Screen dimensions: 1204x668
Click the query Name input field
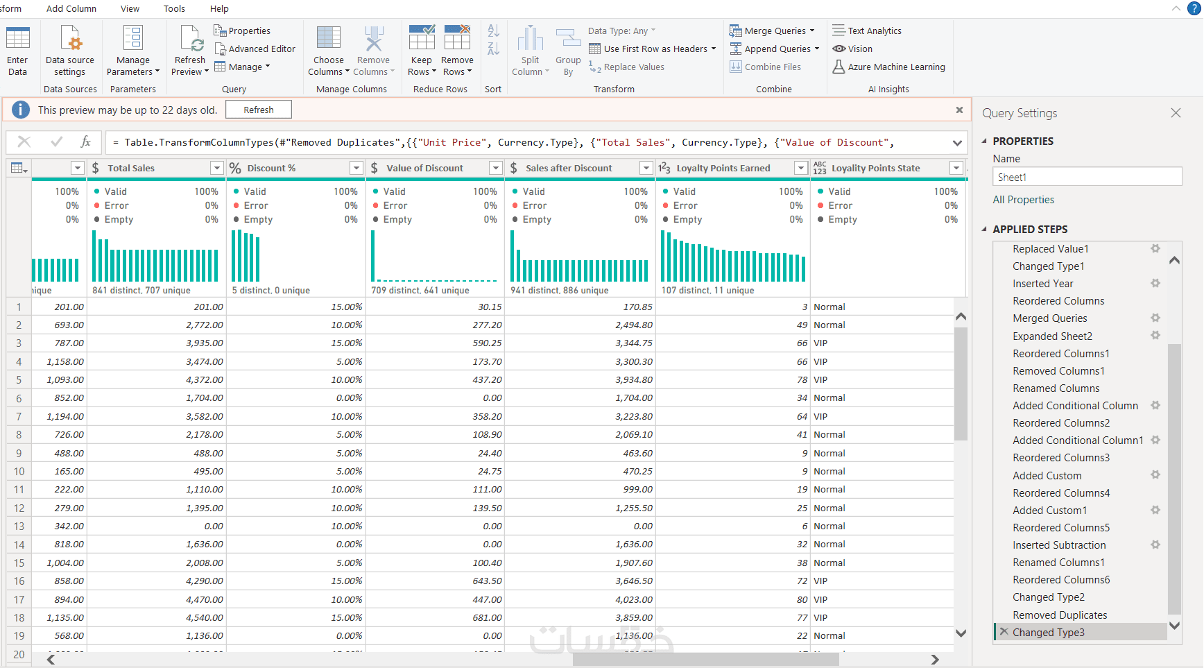(x=1086, y=177)
